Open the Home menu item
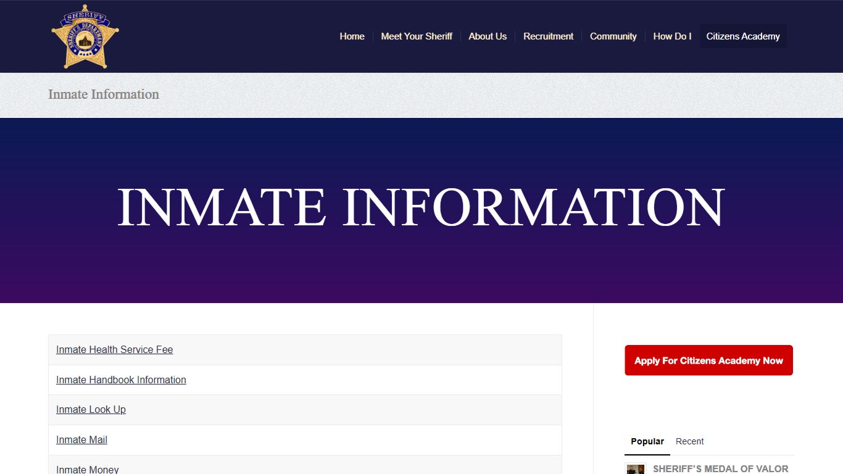843x474 pixels. [x=352, y=36]
